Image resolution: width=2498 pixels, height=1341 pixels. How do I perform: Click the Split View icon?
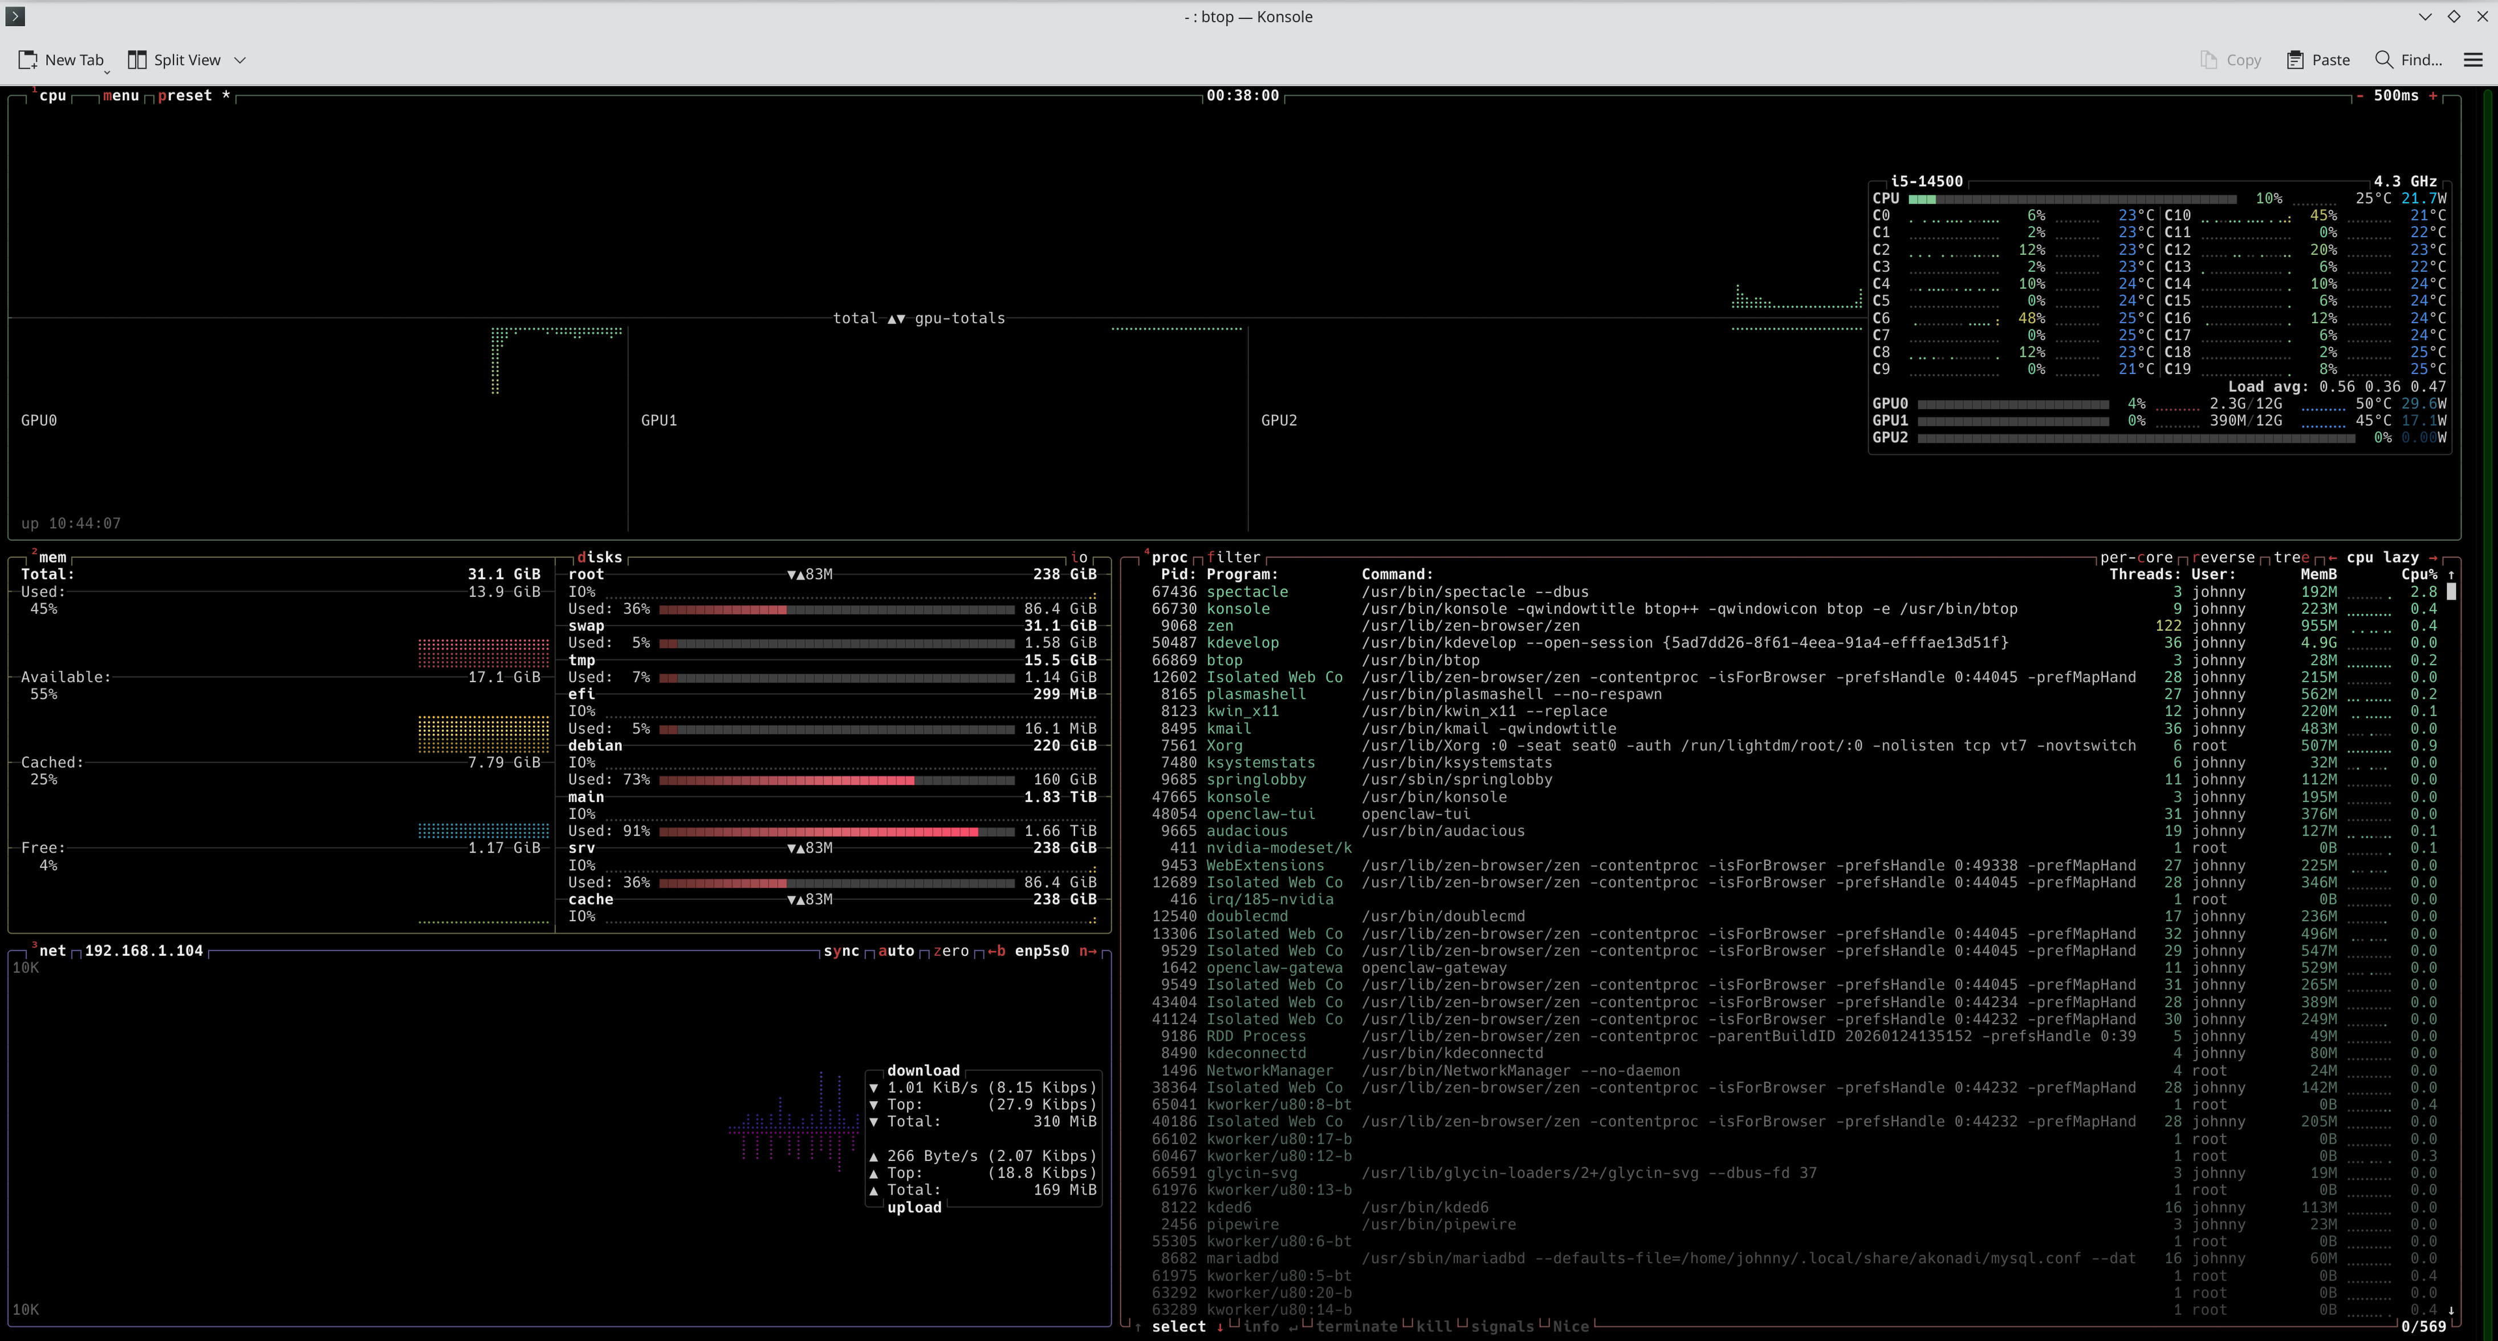tap(137, 60)
